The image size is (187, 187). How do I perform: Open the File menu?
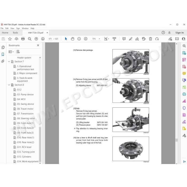click(2, 28)
